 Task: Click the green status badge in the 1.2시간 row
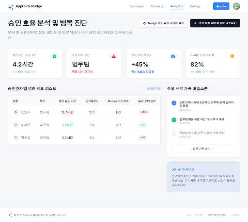142,125
